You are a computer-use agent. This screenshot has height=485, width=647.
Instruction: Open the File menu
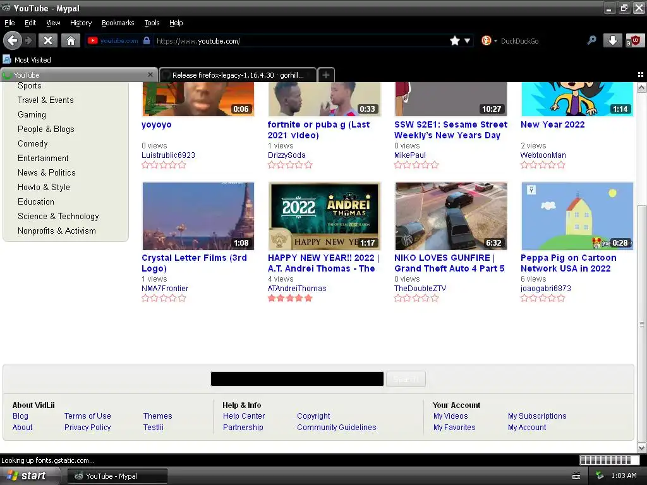[x=9, y=23]
